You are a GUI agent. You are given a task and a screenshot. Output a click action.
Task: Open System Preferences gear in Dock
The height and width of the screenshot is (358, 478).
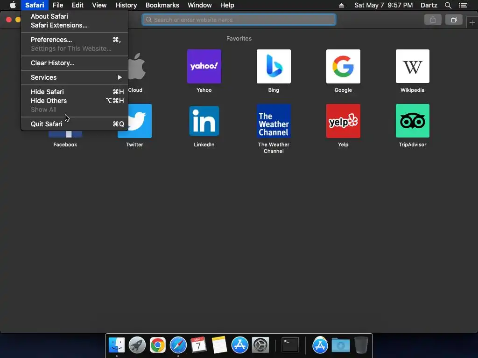tap(260, 345)
